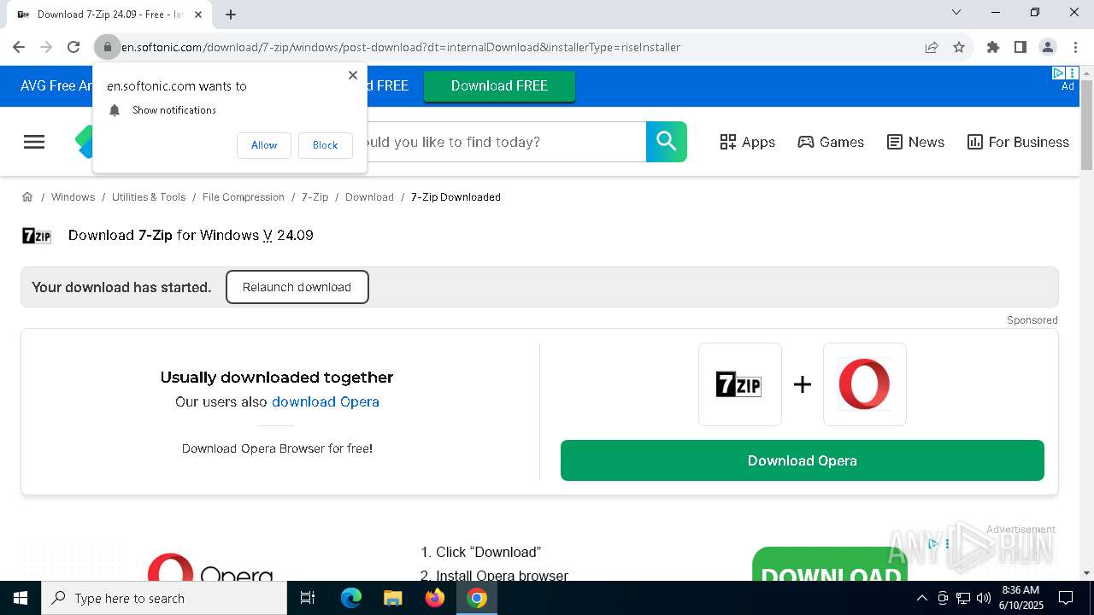
Task: Open the Chrome profile avatar
Action: 1048,47
